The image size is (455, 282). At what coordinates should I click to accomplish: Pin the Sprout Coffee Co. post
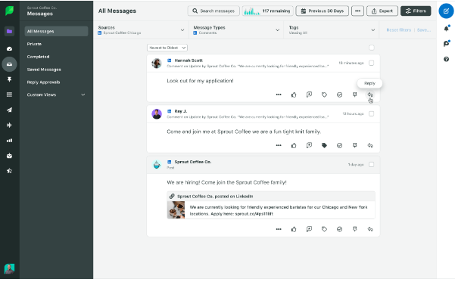pos(354,229)
